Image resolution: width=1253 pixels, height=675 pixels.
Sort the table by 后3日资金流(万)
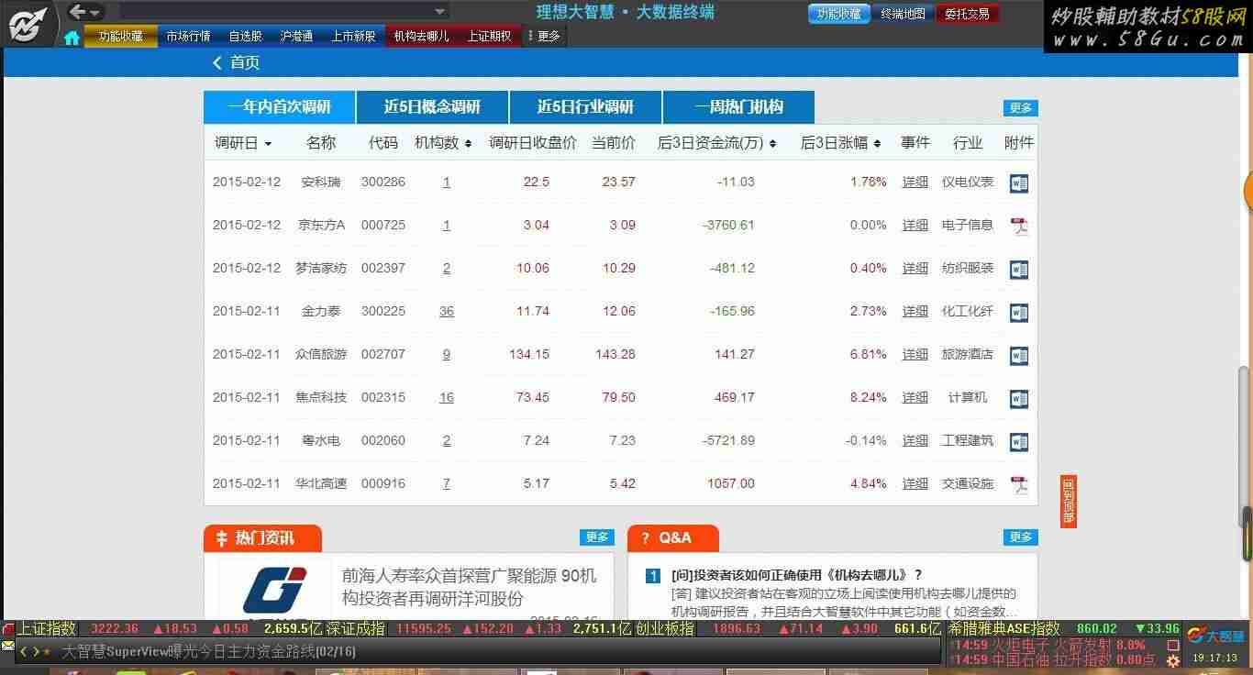tap(717, 143)
